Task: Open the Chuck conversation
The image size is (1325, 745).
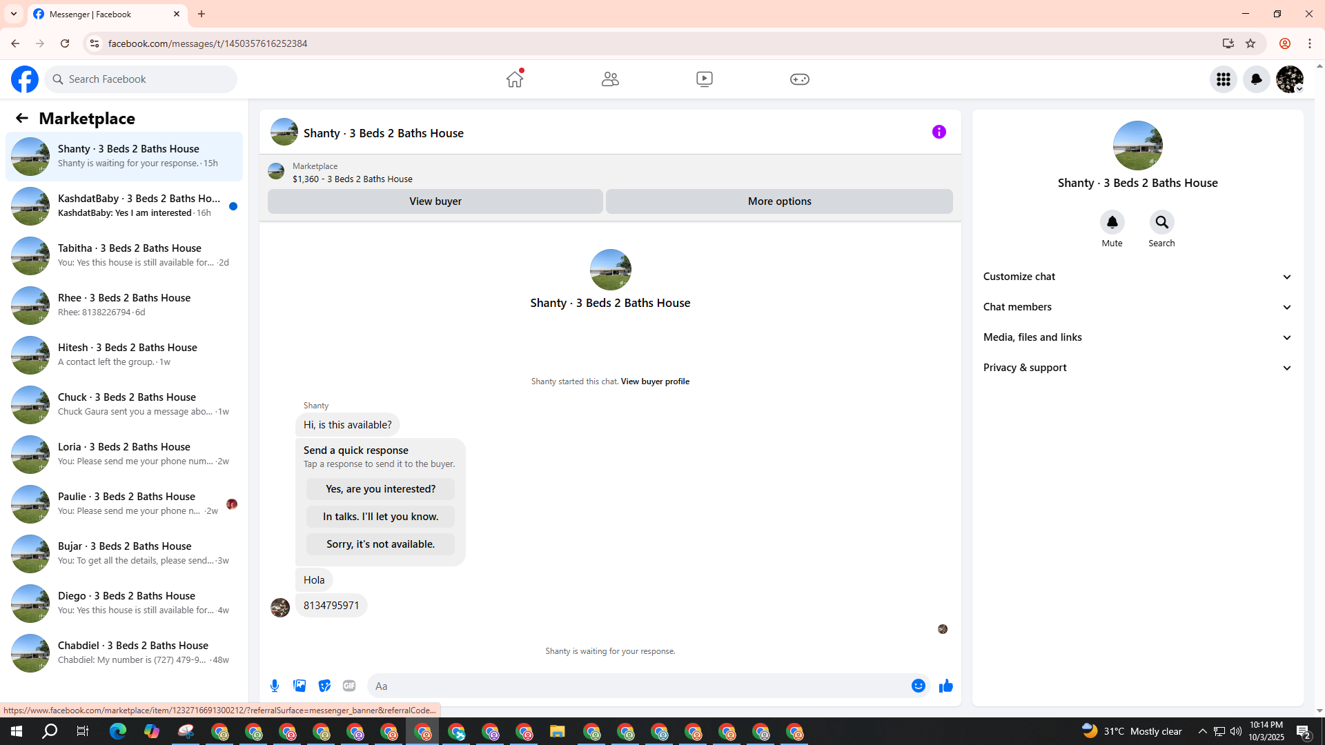Action: (124, 405)
